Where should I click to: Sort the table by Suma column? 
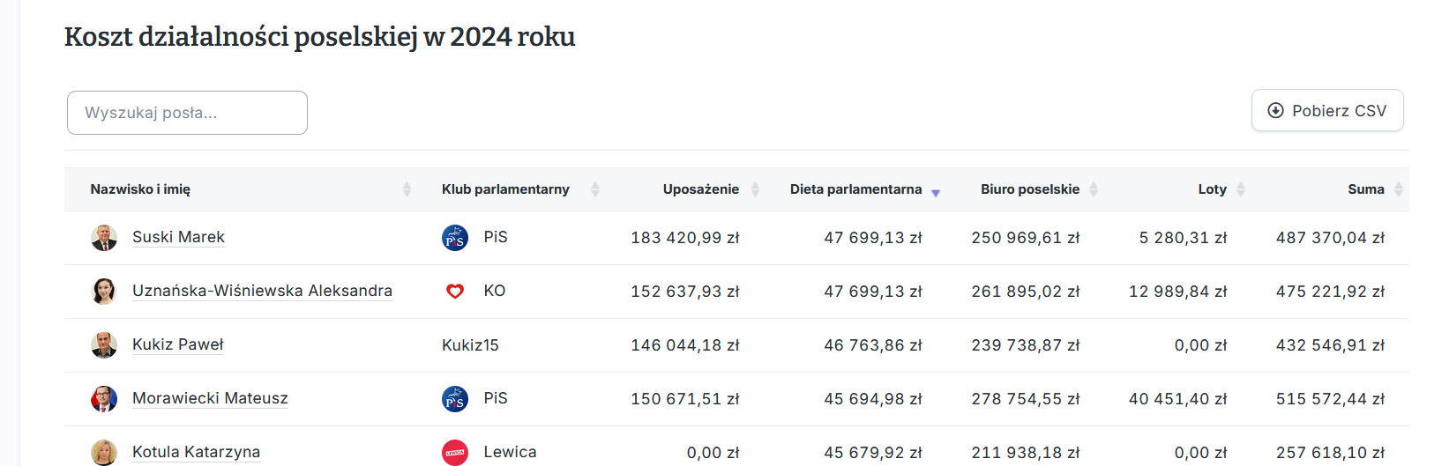(1399, 189)
